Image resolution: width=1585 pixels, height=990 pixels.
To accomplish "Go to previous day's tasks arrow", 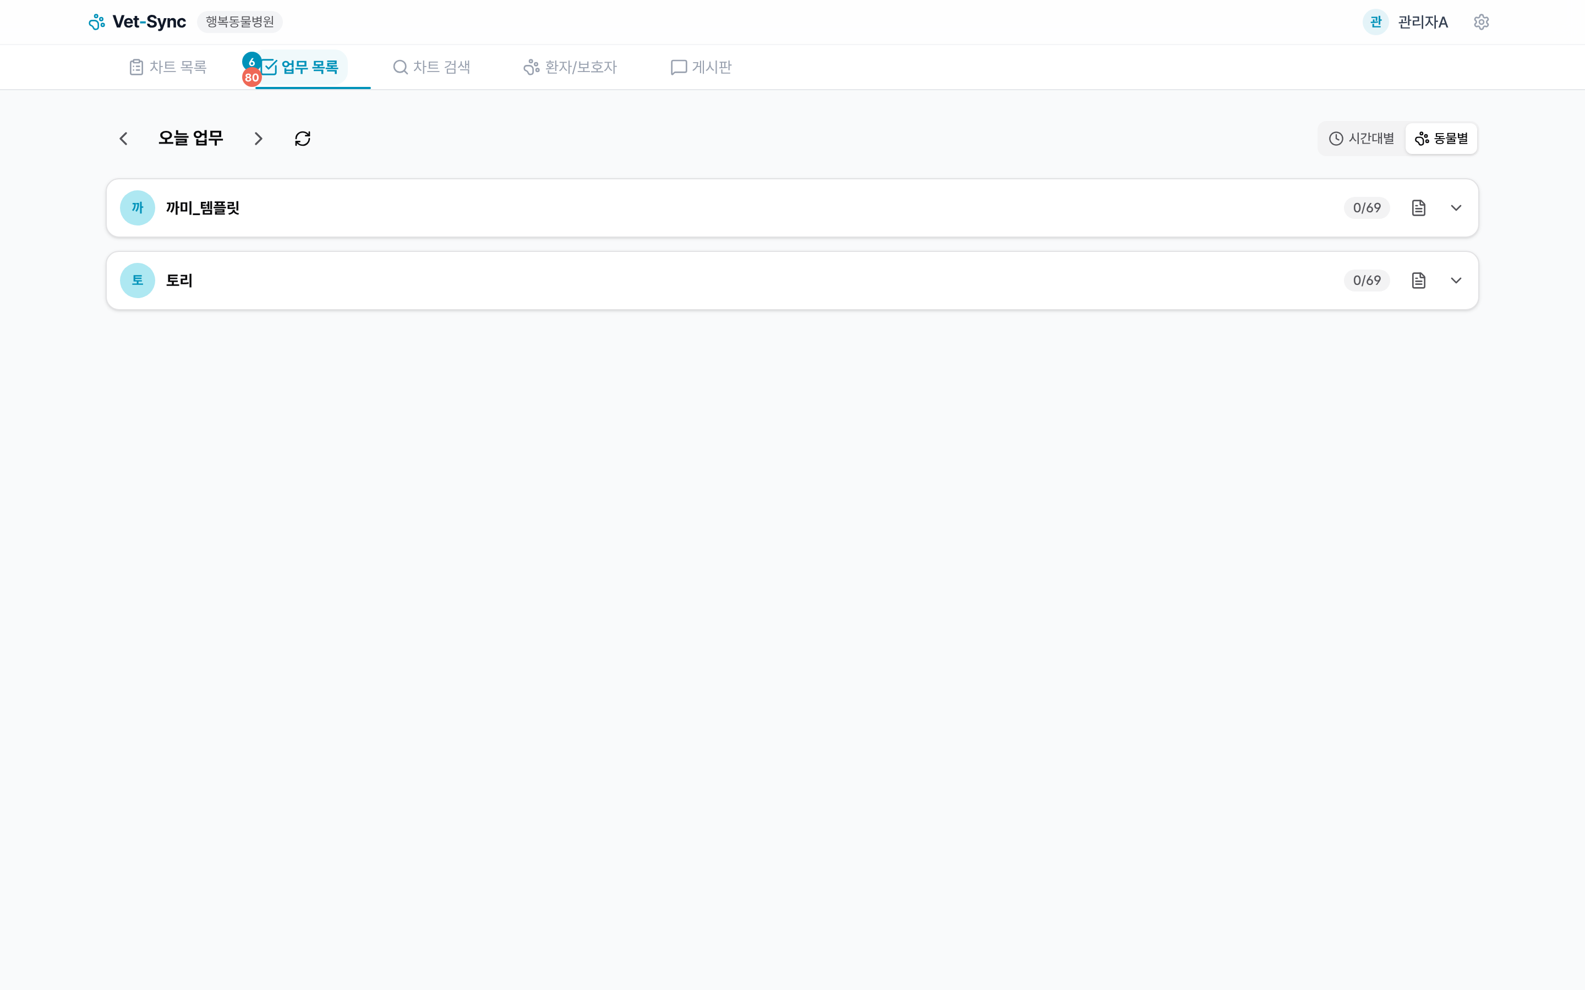I will click(124, 139).
